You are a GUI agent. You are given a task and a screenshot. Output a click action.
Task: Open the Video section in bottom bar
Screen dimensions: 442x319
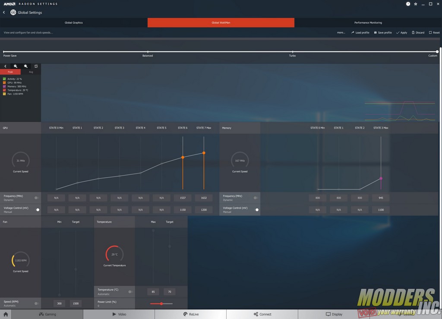(119, 314)
